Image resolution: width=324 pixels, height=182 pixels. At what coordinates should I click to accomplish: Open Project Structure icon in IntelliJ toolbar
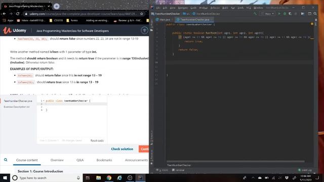click(303, 14)
